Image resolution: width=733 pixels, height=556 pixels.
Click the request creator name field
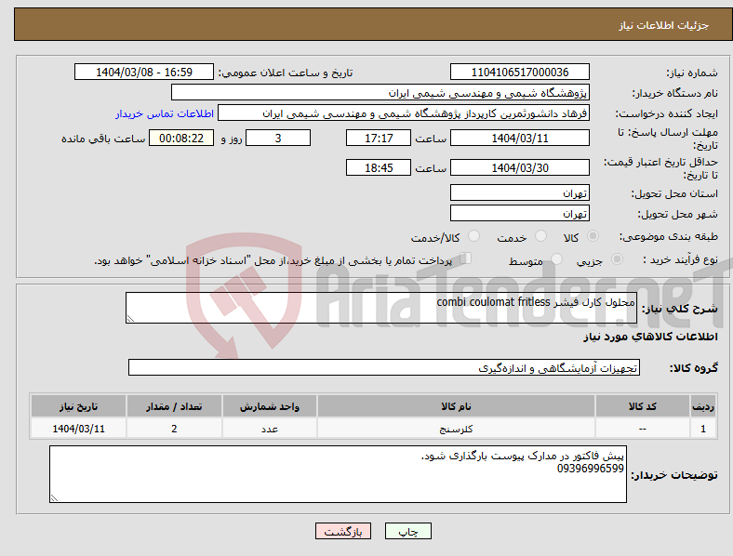[x=404, y=113]
